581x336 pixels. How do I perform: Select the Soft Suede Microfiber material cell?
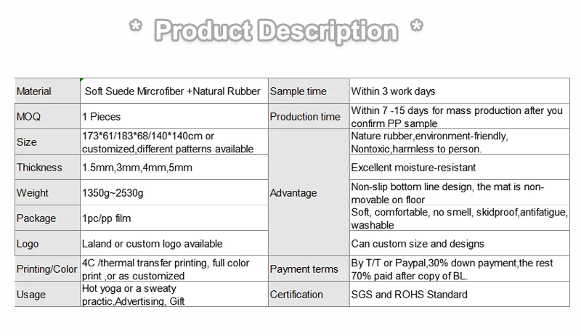(173, 91)
